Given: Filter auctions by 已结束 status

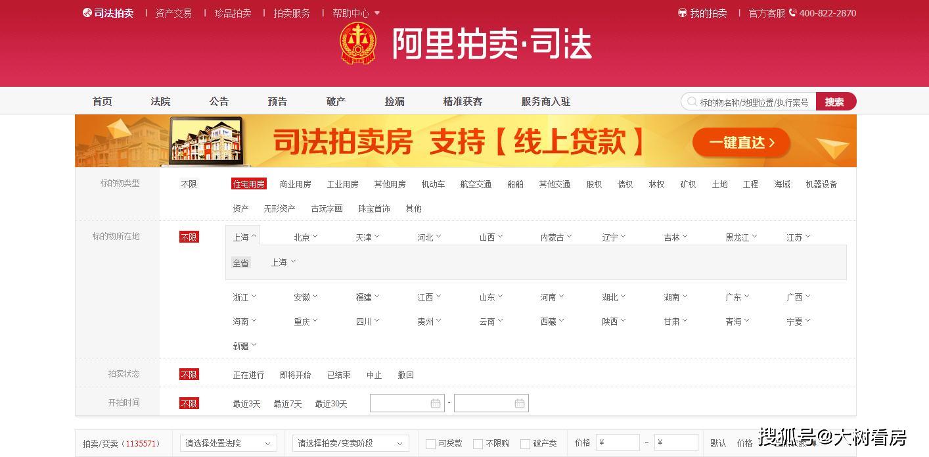Looking at the screenshot, I should click(339, 375).
